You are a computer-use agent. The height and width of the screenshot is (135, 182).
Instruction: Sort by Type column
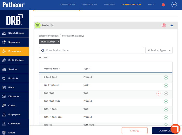point(87,69)
